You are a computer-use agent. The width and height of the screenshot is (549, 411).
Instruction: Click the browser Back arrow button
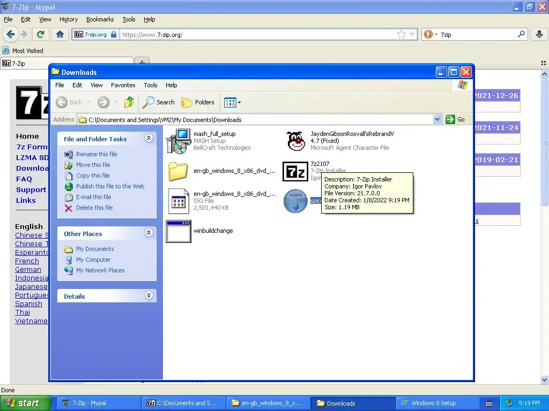pos(10,34)
